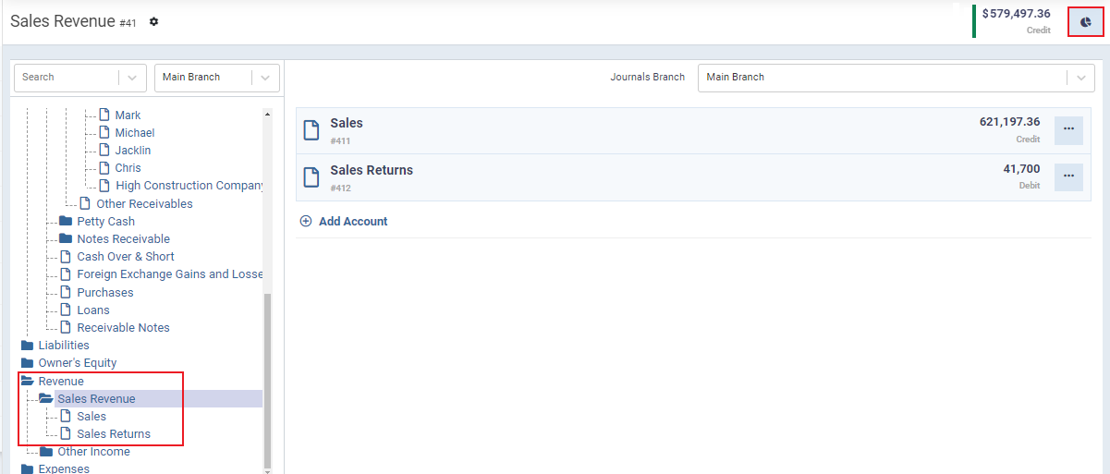Image resolution: width=1110 pixels, height=474 pixels.
Task: Click the Notes Receivable folder icon
Action: pyautogui.click(x=66, y=239)
